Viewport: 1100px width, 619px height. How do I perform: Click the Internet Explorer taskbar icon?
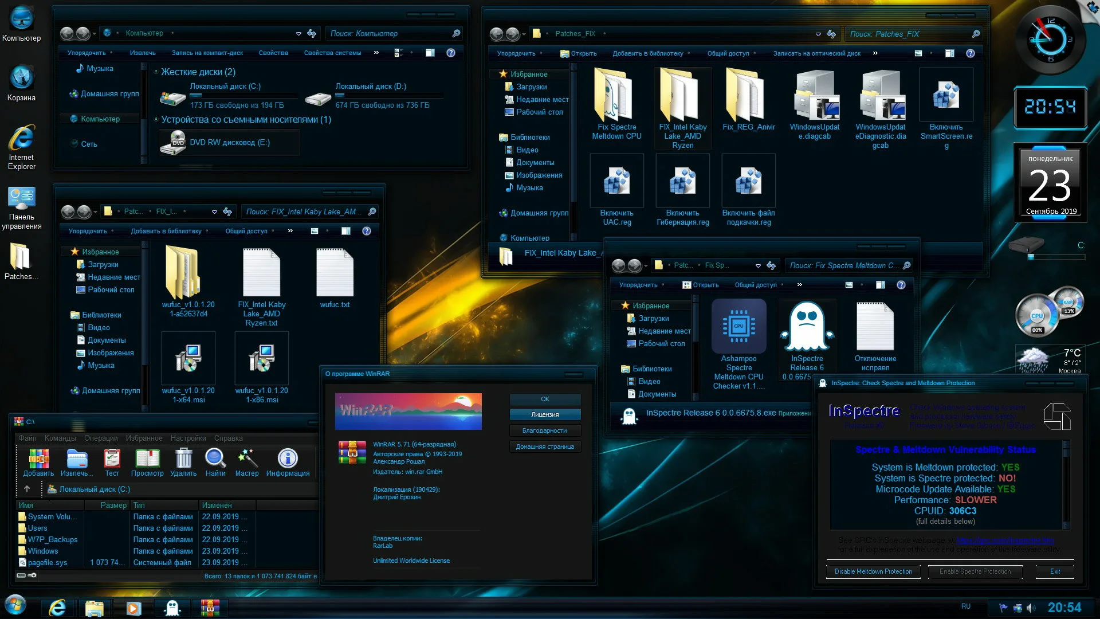(57, 607)
